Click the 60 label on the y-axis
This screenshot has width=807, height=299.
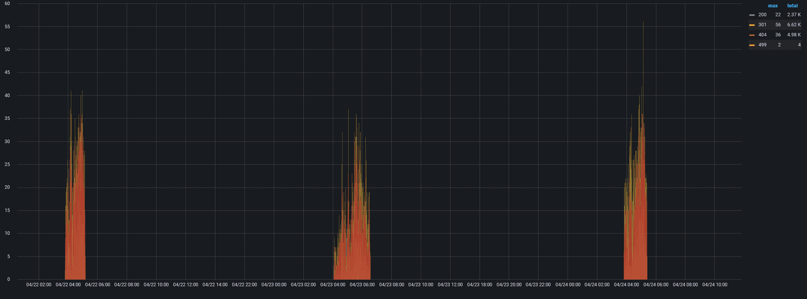(x=7, y=4)
